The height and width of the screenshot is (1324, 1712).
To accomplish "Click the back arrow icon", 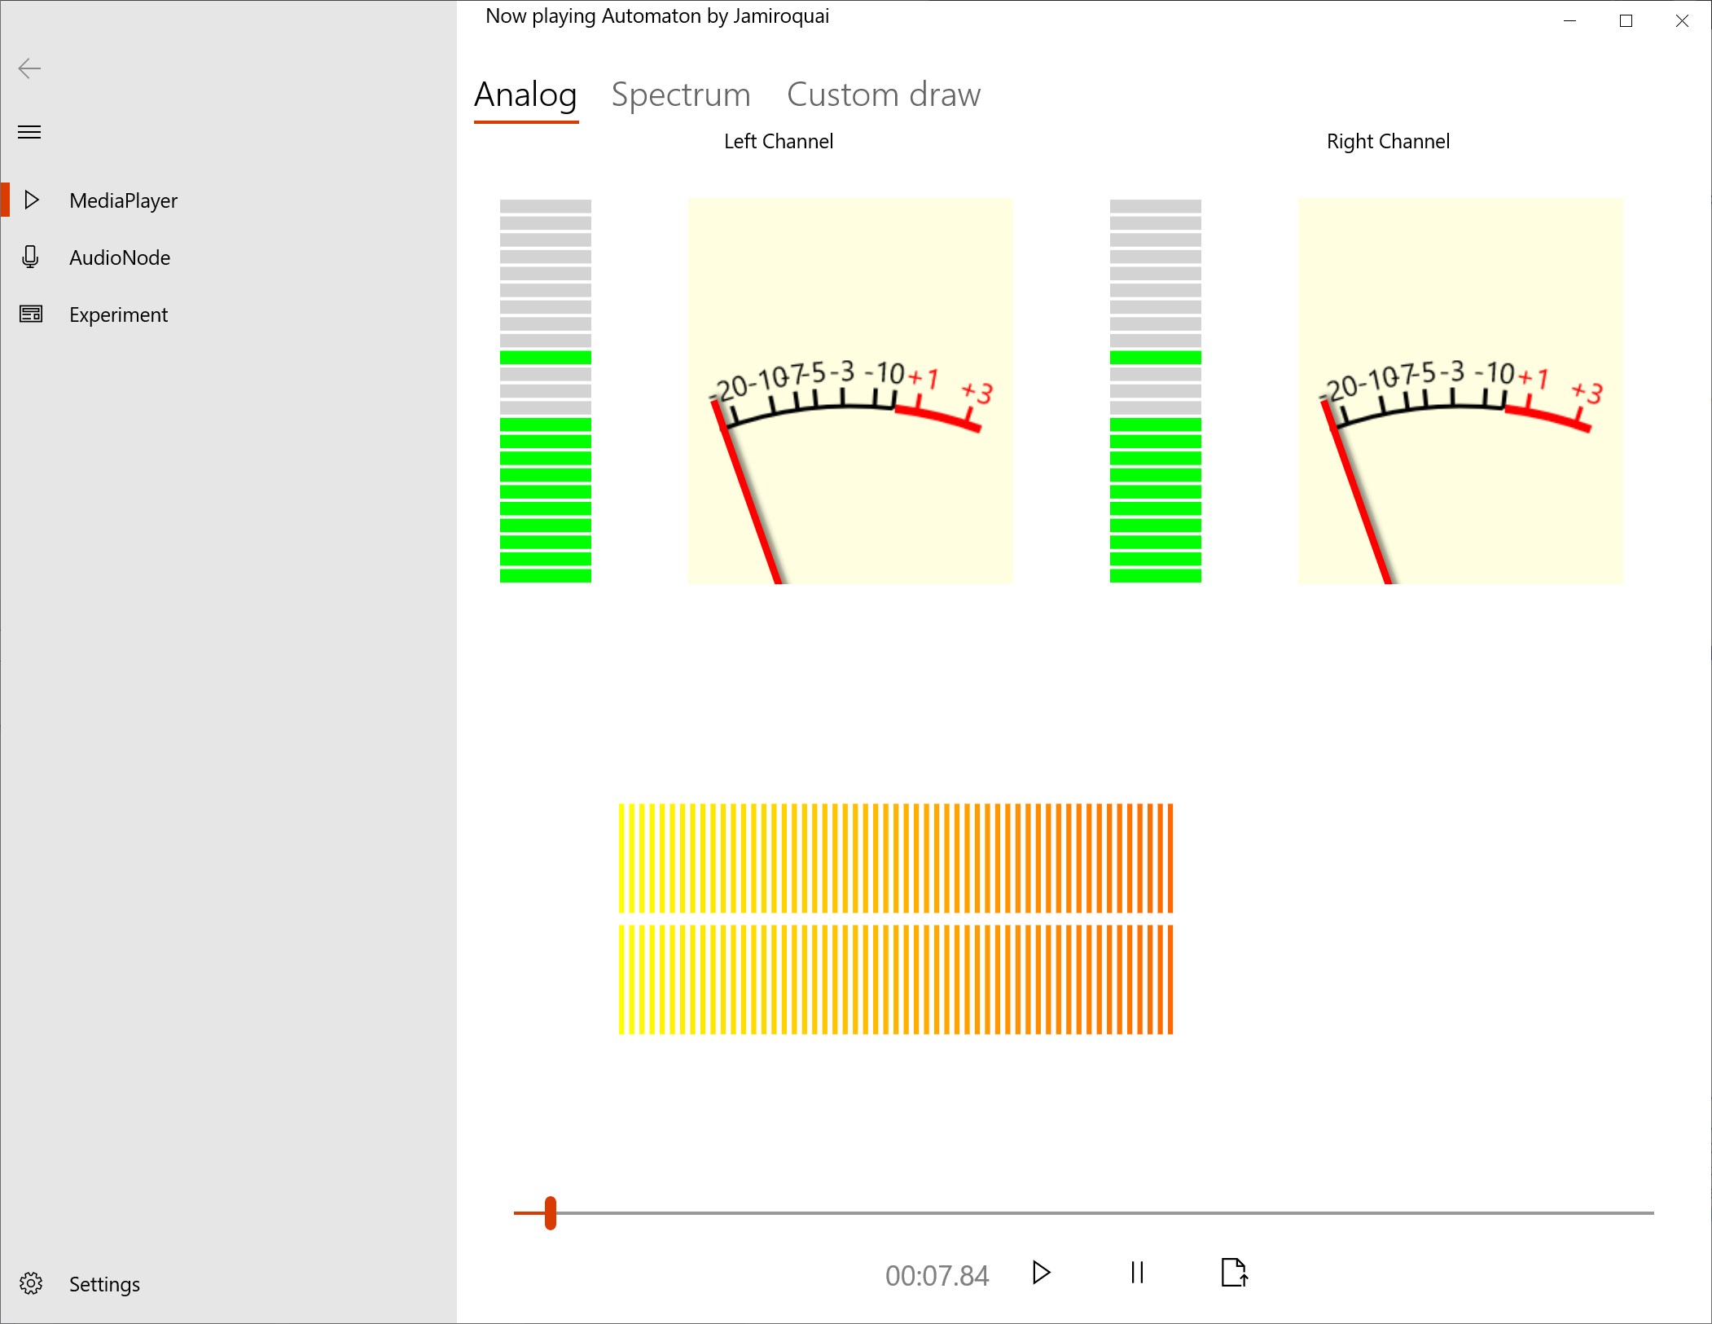I will (29, 68).
